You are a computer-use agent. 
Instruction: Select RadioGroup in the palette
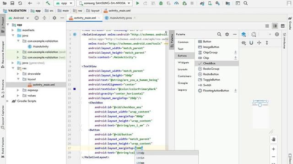click(x=217, y=69)
